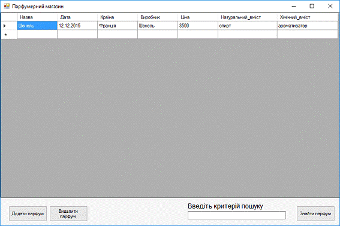
Task: Click the Додати парфум button
Action: pyautogui.click(x=28, y=213)
